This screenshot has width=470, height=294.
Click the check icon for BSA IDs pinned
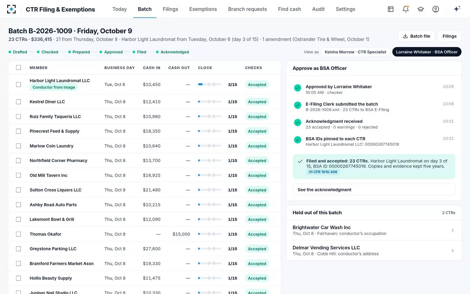[x=298, y=140]
